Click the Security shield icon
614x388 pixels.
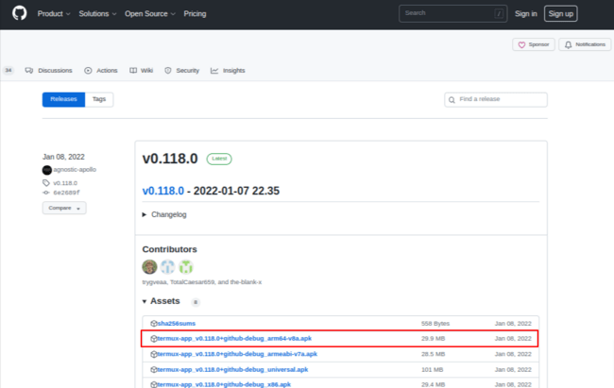click(168, 71)
